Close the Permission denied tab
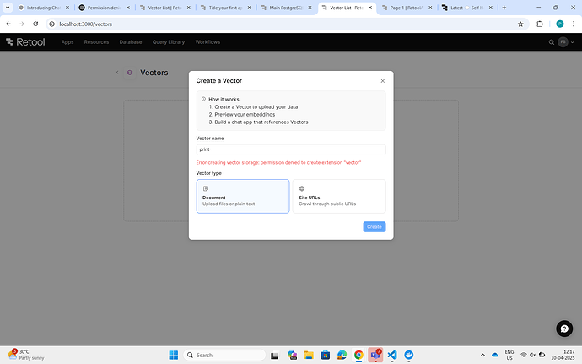This screenshot has width=582, height=364. click(x=128, y=8)
